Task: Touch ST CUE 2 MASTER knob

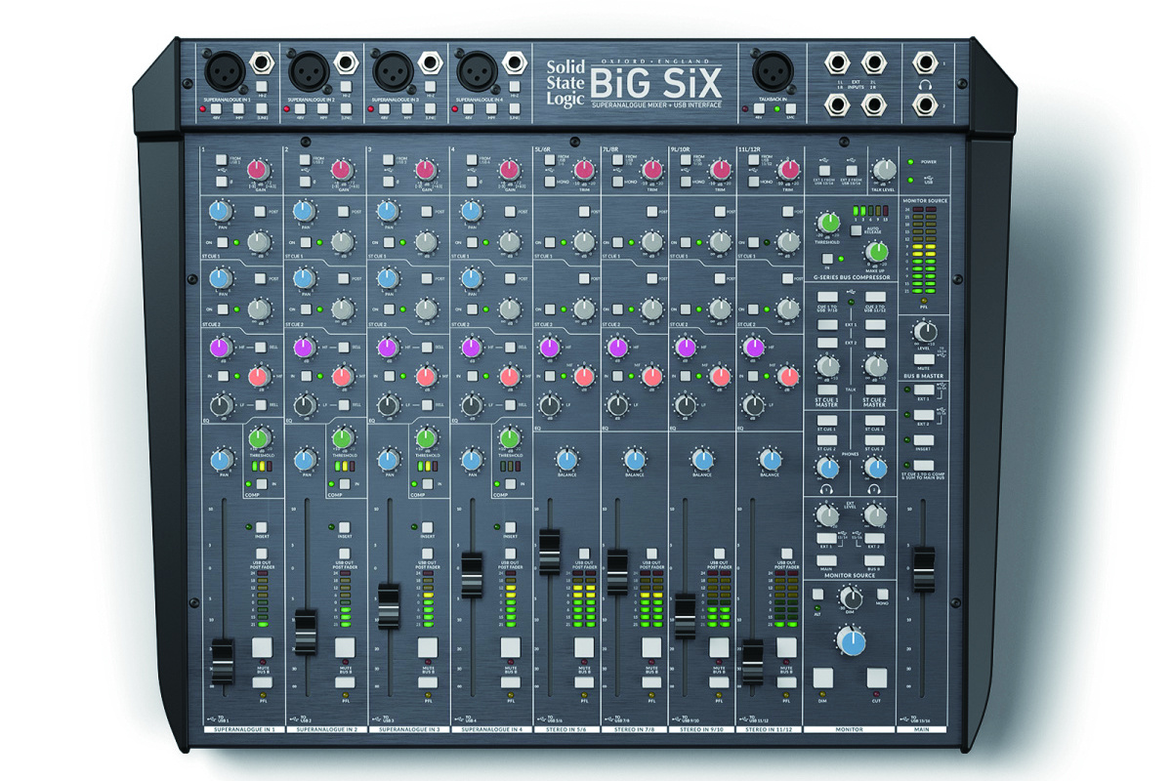Action: point(876,366)
